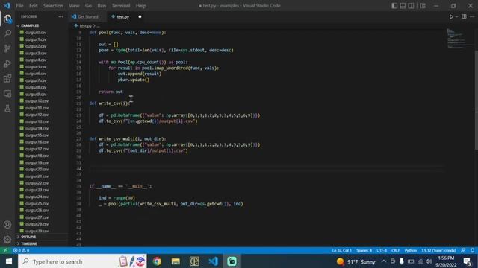Screen dimensions: 478x268
Task: Switch to the Get Started tab
Action: (88, 16)
